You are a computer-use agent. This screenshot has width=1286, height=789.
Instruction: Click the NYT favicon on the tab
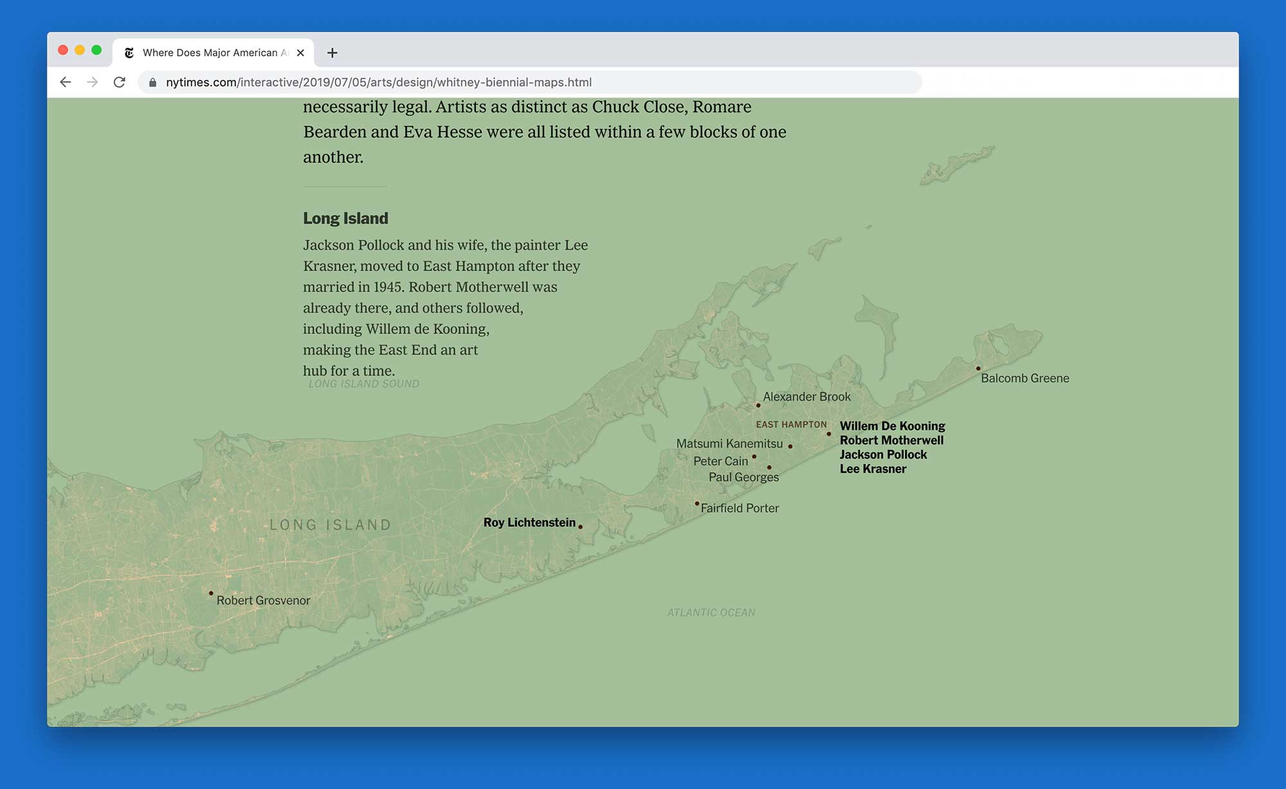point(129,53)
